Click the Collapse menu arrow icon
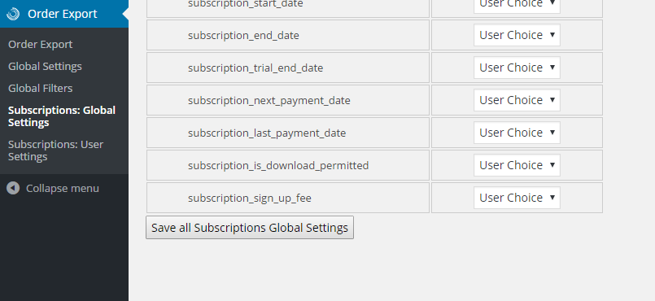 (x=13, y=188)
